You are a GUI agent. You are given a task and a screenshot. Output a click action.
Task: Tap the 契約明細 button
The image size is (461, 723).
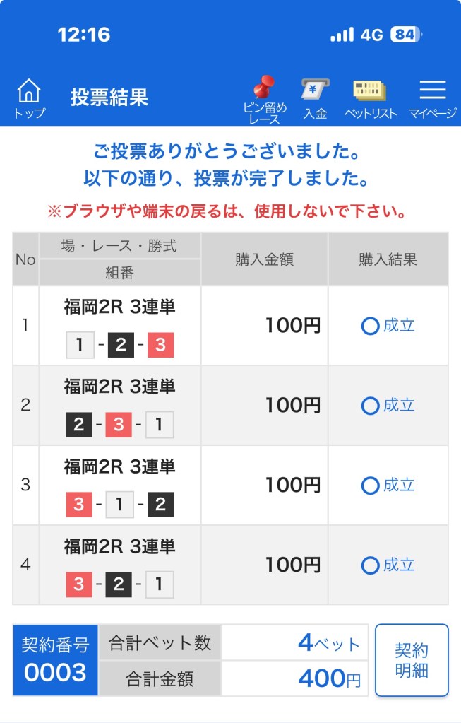[412, 660]
